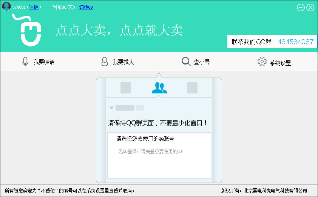Select the blue QQ group contacts icon
318x197 pixels.
coord(159,88)
